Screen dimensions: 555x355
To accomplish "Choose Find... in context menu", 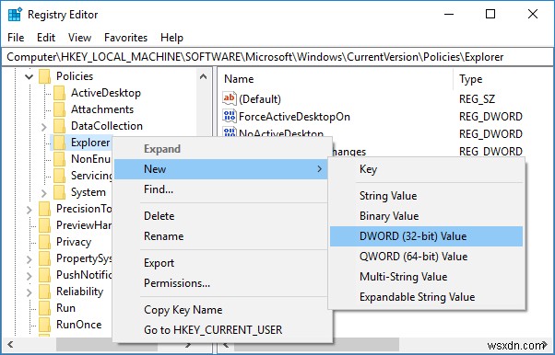I will [x=221, y=189].
